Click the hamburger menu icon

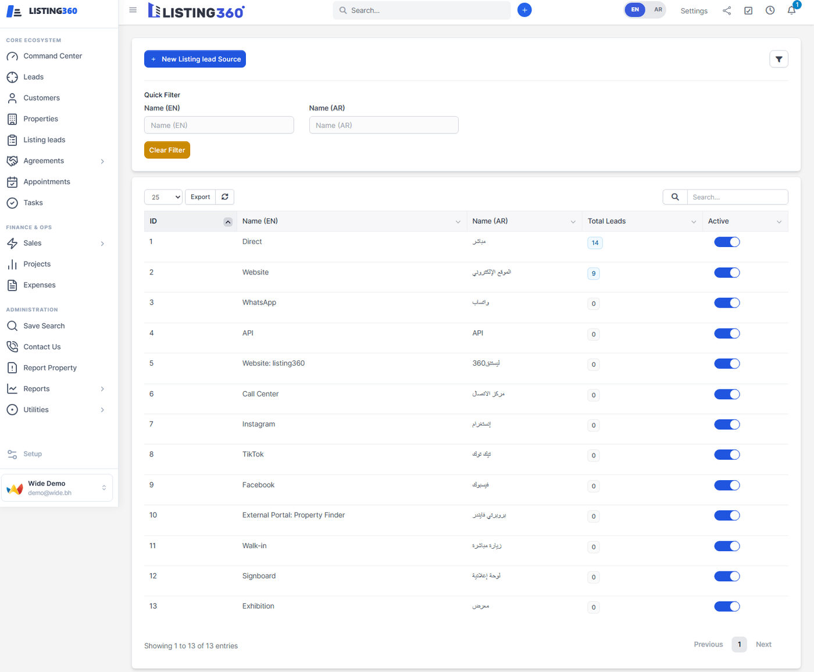[x=133, y=10]
